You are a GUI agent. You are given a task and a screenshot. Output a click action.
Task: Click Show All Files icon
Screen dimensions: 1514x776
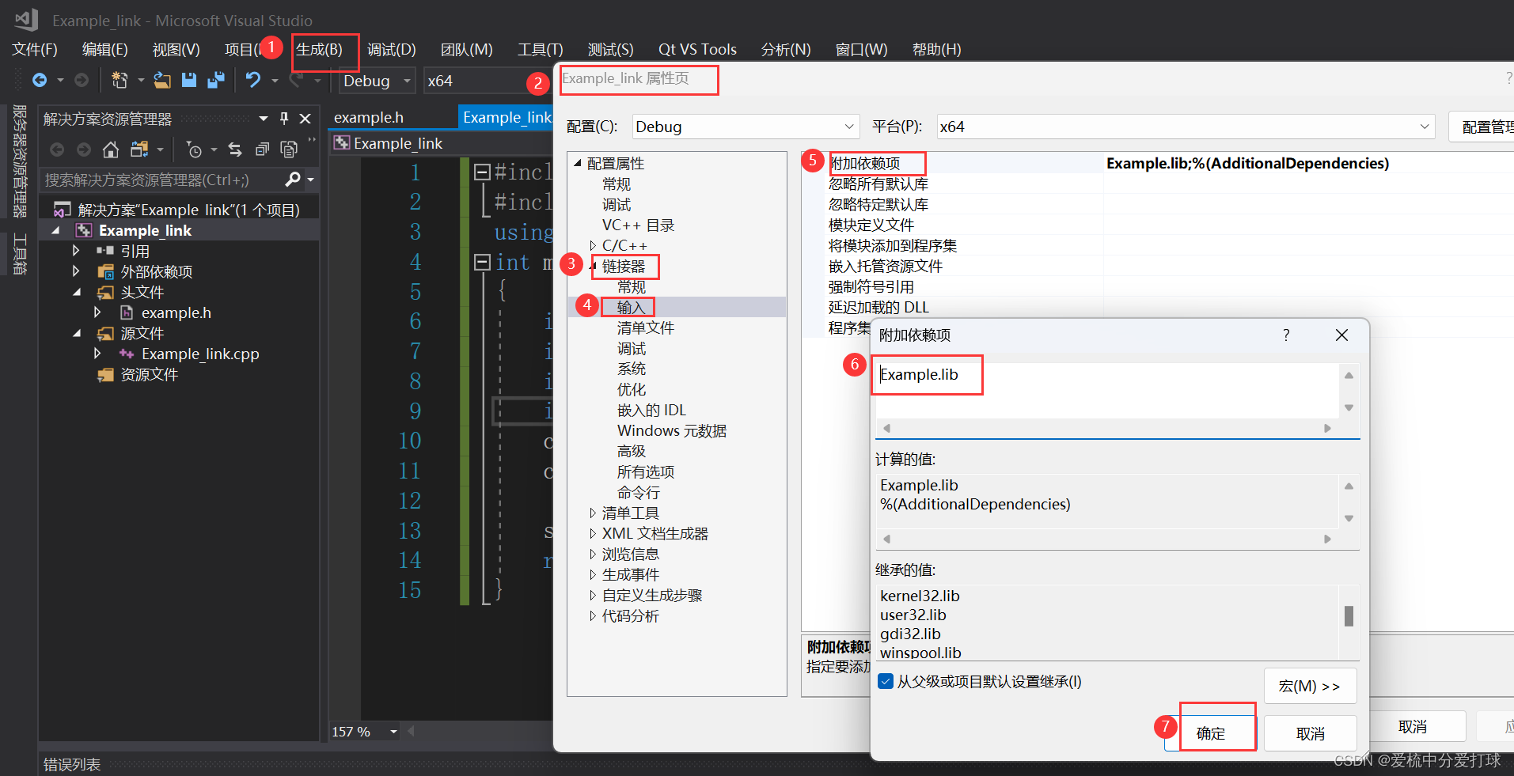point(289,150)
